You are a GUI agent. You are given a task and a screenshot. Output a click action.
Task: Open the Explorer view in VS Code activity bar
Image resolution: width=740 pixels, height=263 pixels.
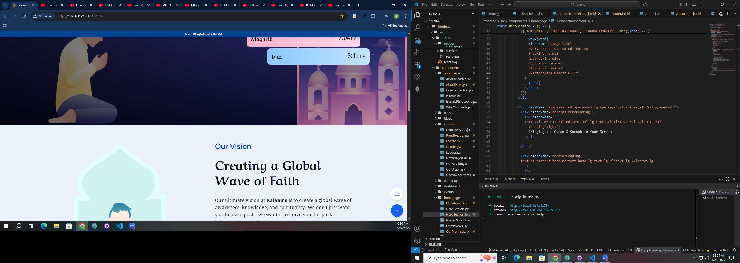417,15
